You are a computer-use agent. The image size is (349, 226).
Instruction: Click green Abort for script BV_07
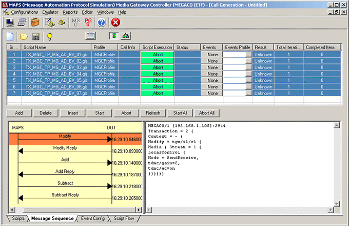point(157,93)
